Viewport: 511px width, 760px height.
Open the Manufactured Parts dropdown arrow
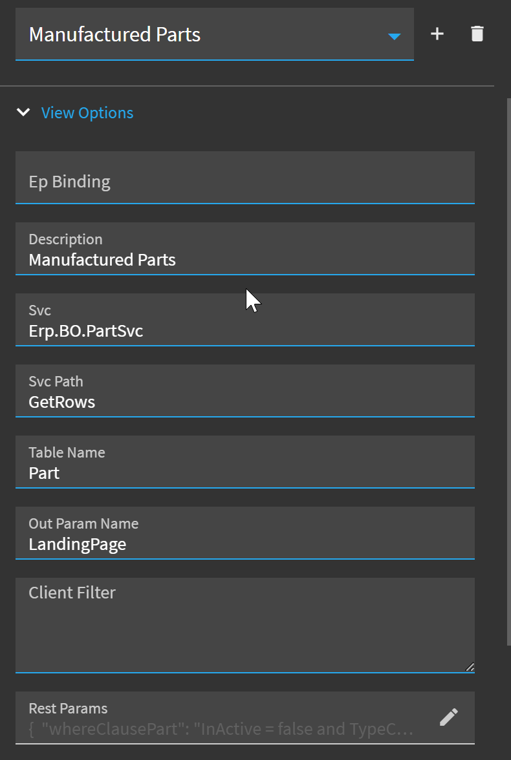click(395, 36)
